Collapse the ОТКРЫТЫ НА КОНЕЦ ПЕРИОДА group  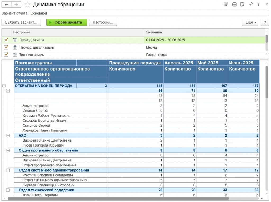[4, 86]
